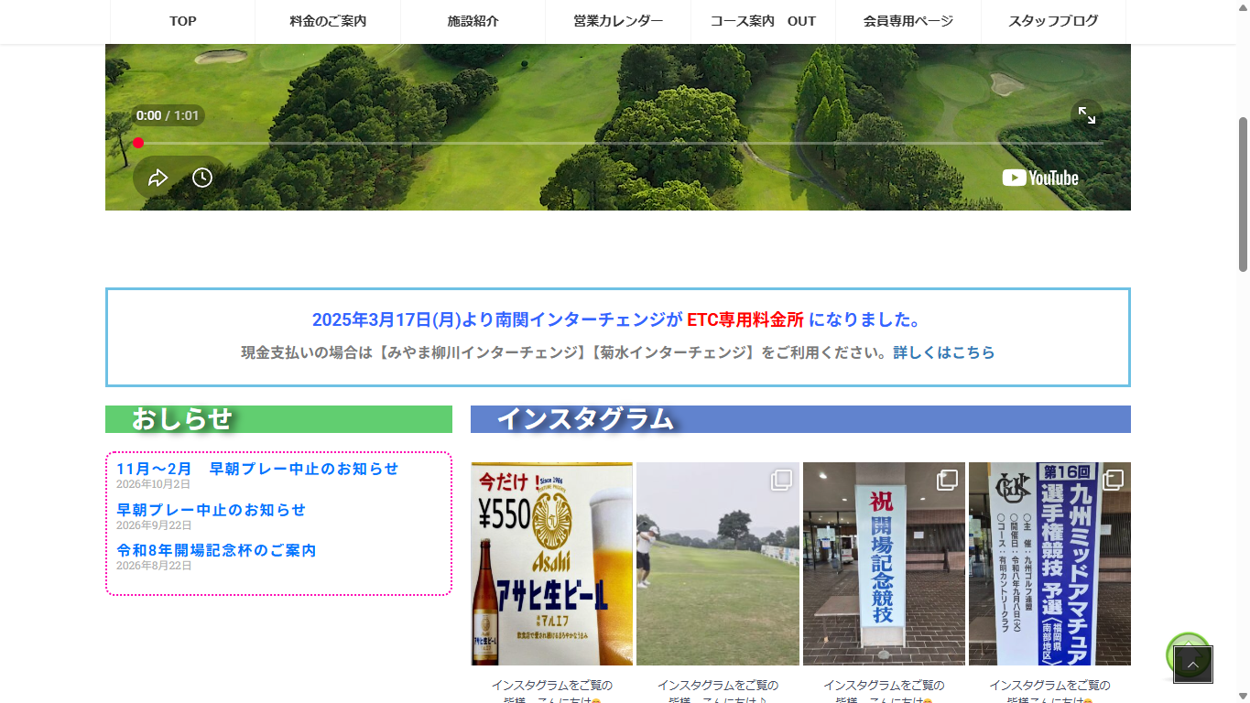Open the YouTube logo on the video
1250x703 pixels.
[x=1040, y=178]
